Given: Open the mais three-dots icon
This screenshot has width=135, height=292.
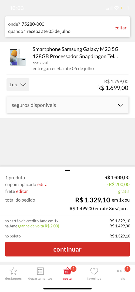Looking at the screenshot, I should click(x=121, y=271).
